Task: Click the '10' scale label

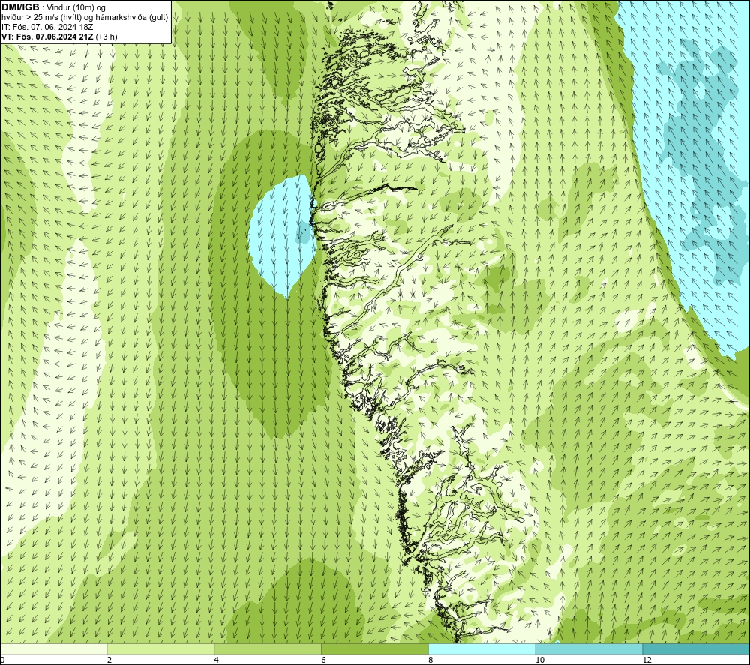Action: [x=539, y=660]
